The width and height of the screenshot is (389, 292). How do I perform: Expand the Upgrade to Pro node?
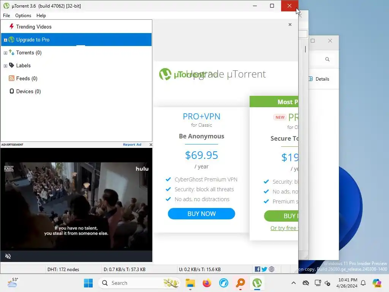click(5, 40)
